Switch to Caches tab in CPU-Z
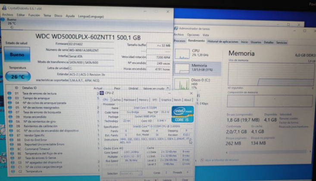This screenshot has height=181, width=316. click(x=116, y=100)
